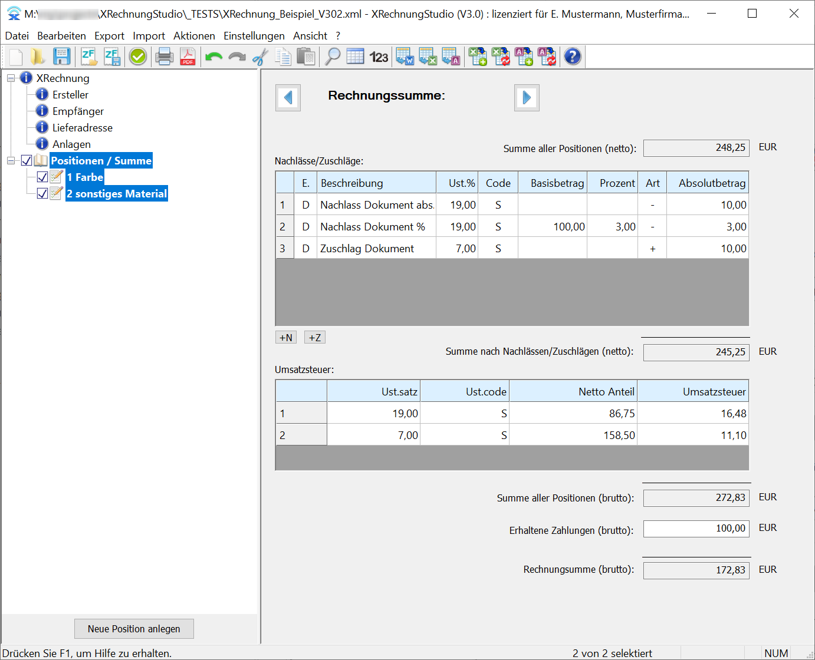Screen dimensions: 815x660
Task: Save as ZUGFeRD (ZF disk icon)
Action: [x=111, y=57]
